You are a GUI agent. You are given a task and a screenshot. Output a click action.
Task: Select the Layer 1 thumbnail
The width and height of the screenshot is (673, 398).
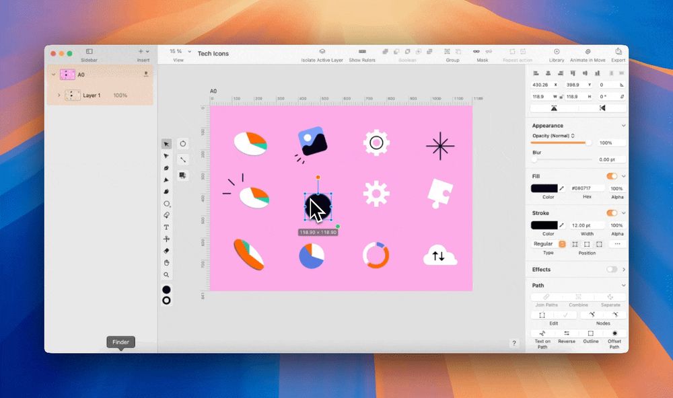tap(73, 95)
